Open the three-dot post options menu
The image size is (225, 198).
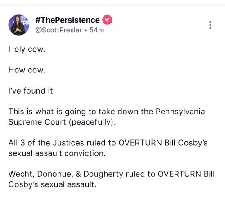point(210,25)
